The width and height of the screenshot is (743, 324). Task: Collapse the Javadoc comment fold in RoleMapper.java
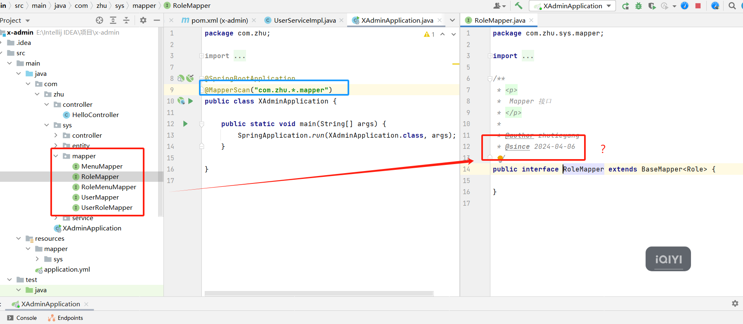[x=490, y=78]
